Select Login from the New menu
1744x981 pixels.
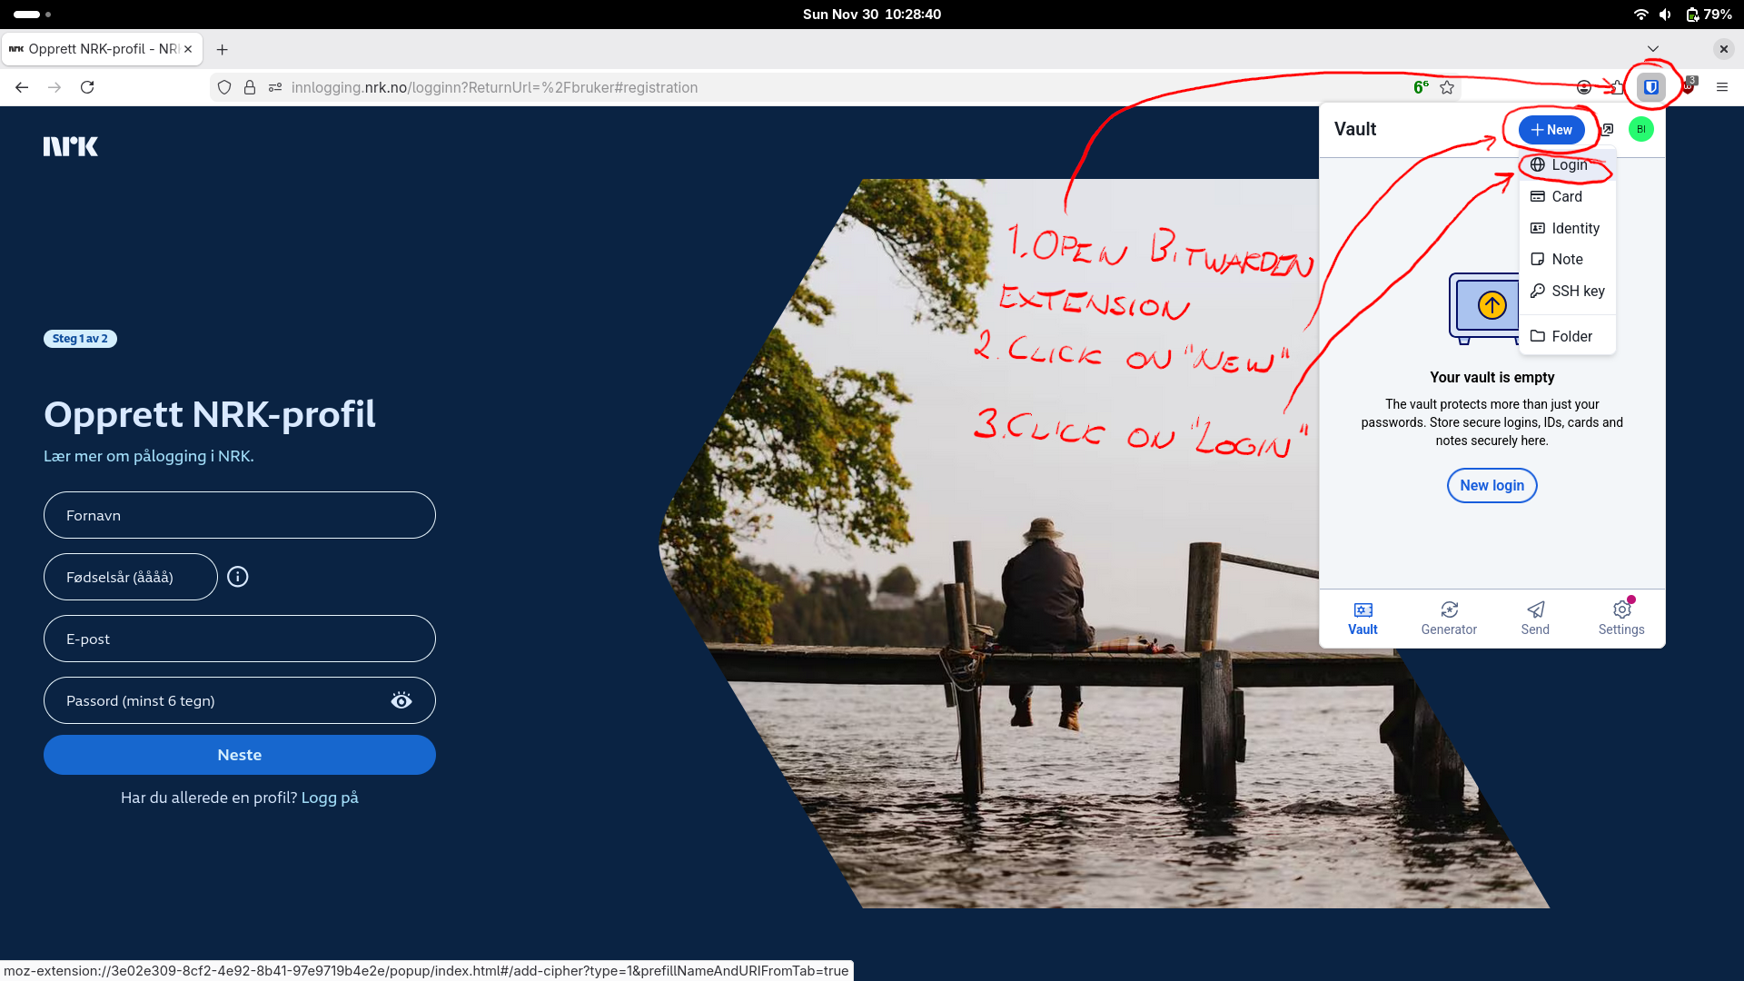point(1568,165)
